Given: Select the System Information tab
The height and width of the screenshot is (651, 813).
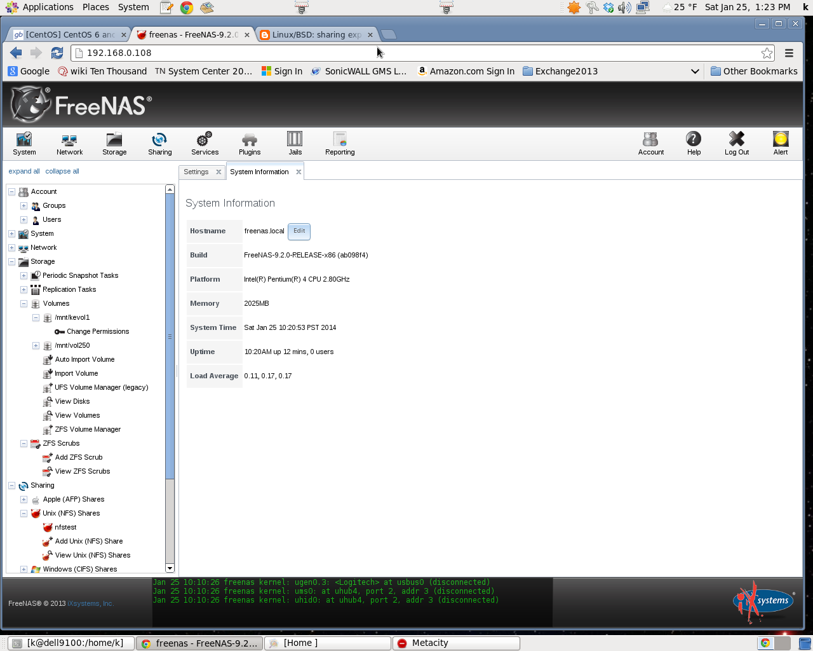Looking at the screenshot, I should click(x=259, y=172).
